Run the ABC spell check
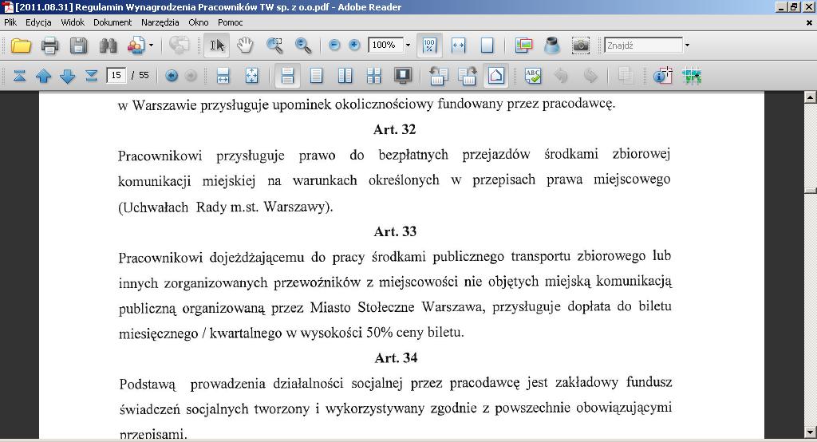The width and height of the screenshot is (817, 442). coord(533,76)
